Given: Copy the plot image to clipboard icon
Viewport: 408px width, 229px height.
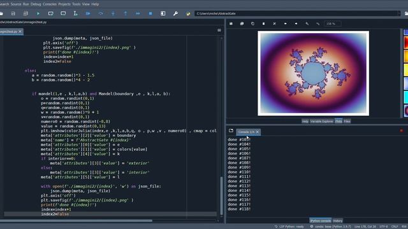Looking at the screenshot, I should (x=252, y=24).
